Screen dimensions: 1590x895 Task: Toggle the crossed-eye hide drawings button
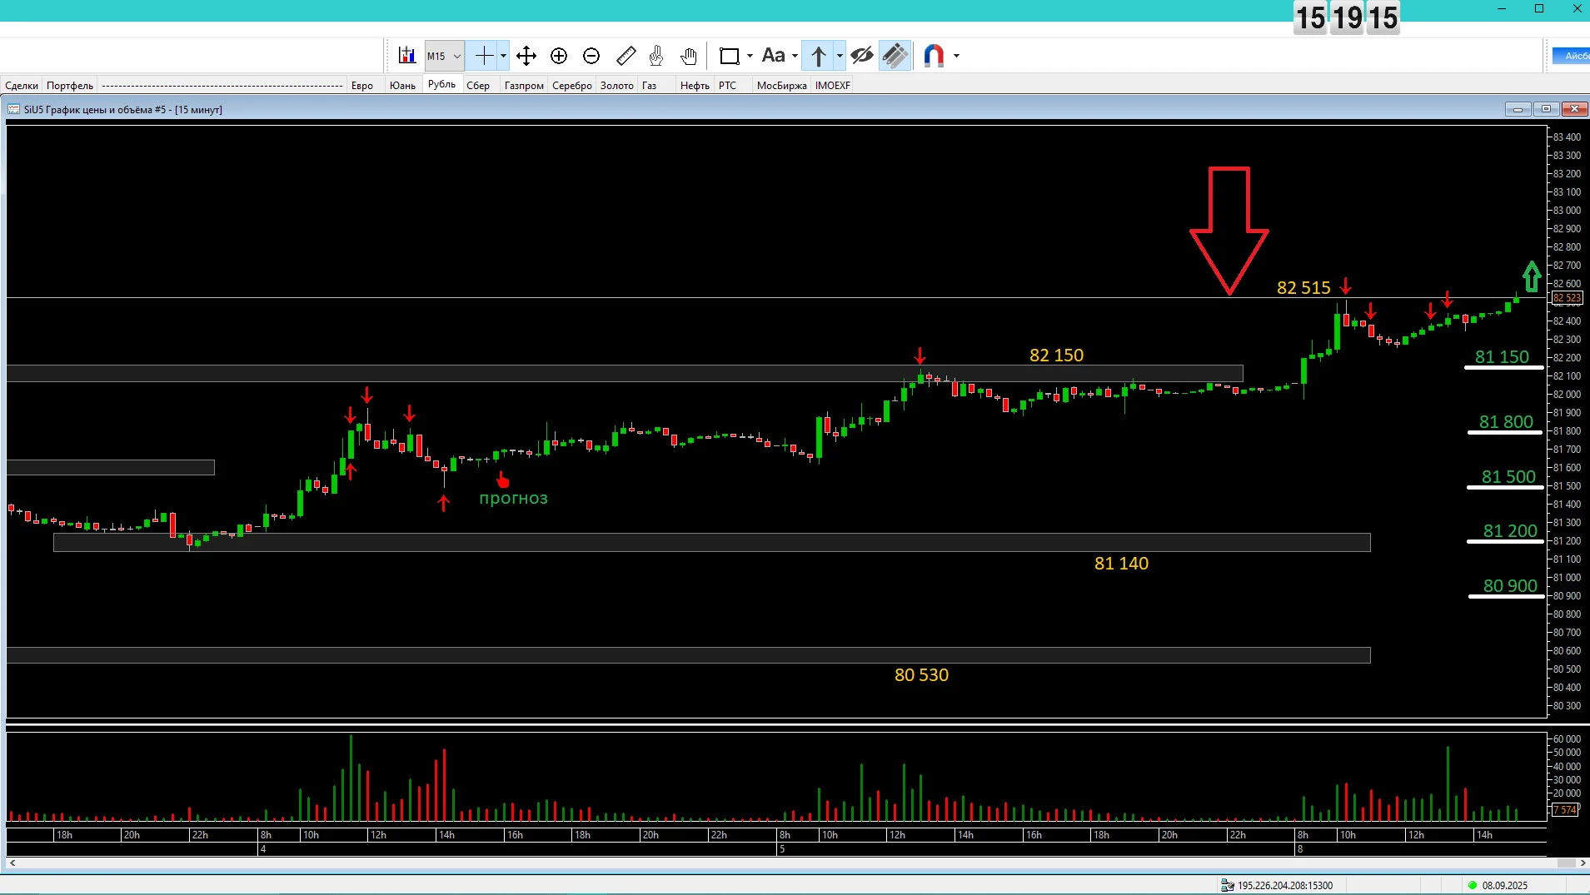862,56
